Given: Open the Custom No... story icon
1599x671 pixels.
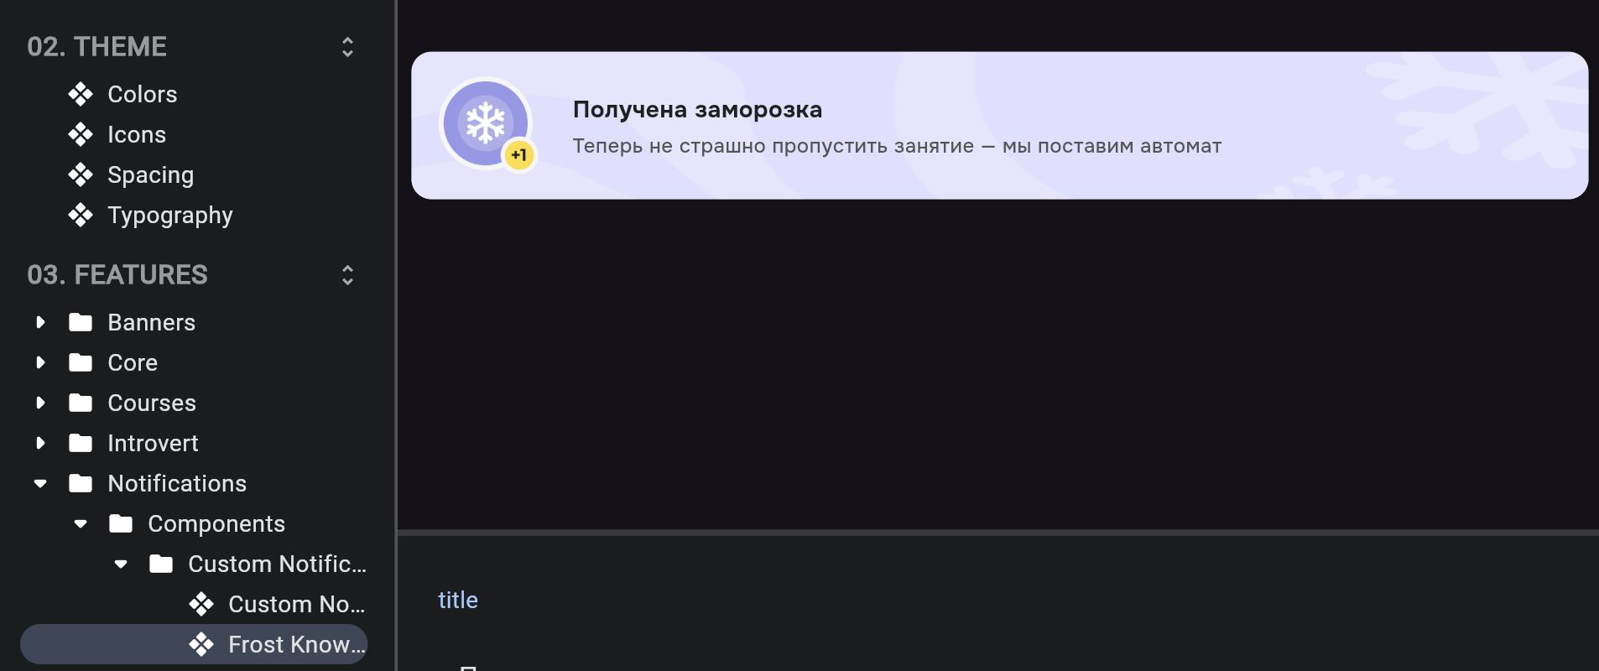Looking at the screenshot, I should (x=201, y=604).
